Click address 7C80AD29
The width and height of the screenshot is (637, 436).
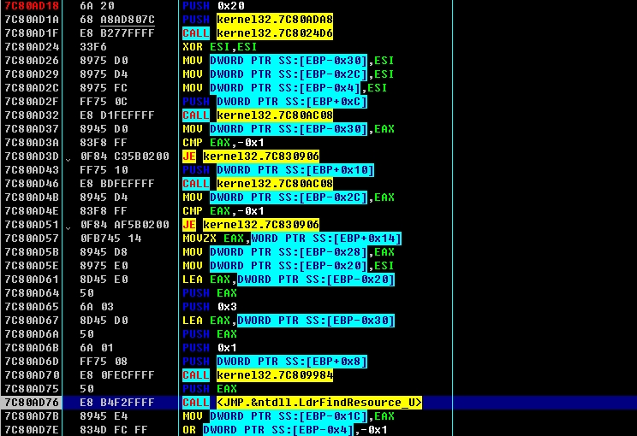pyautogui.click(x=32, y=74)
